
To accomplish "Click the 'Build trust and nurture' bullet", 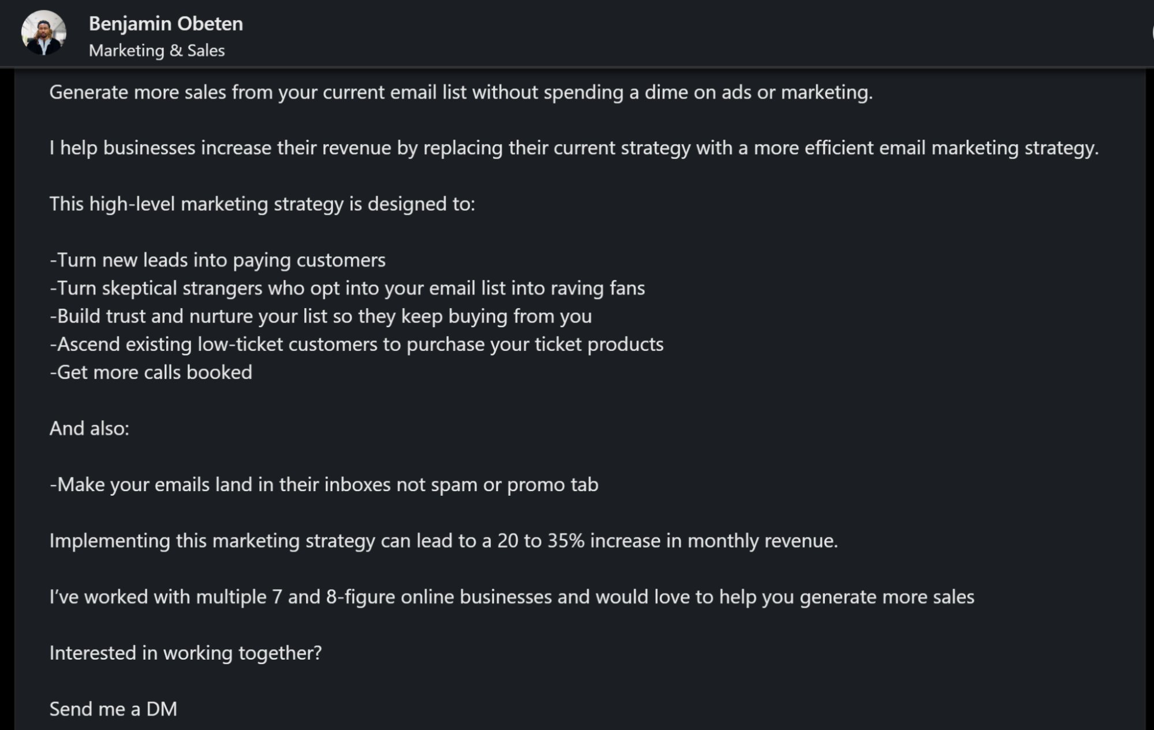I will click(x=320, y=316).
